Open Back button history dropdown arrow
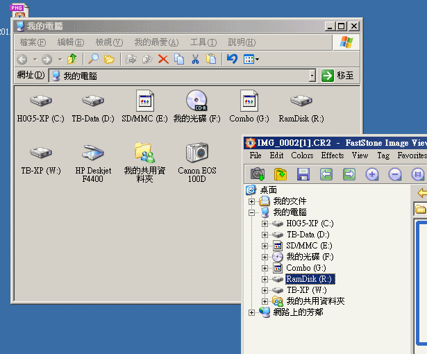The width and height of the screenshot is (427, 354). click(x=35, y=59)
